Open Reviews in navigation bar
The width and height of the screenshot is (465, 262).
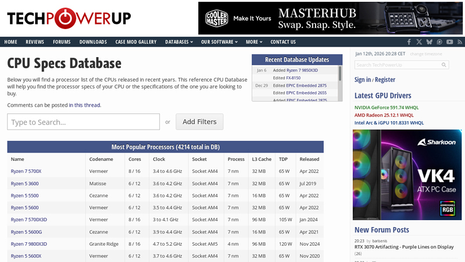(35, 42)
